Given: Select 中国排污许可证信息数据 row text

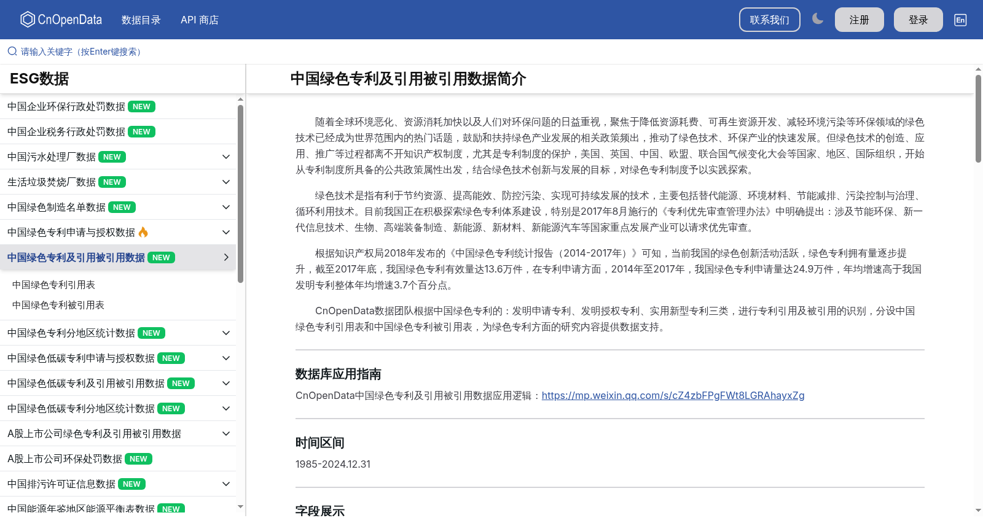Looking at the screenshot, I should coord(61,484).
